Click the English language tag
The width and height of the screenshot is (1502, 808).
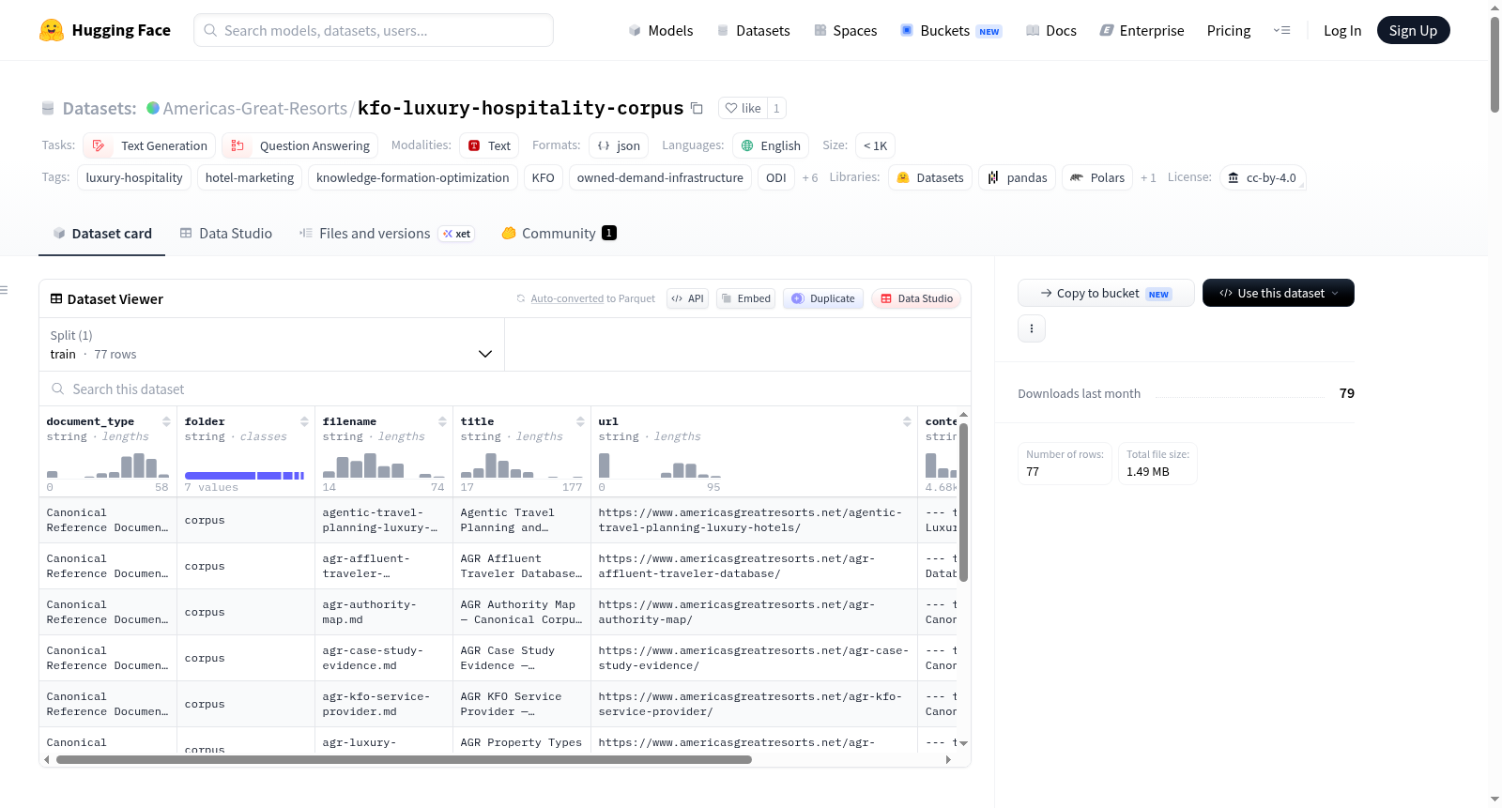tap(771, 145)
